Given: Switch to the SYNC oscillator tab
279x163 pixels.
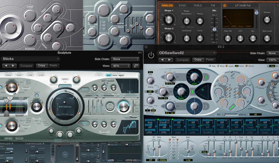Looking at the screenshot, I should pyautogui.click(x=182, y=5).
